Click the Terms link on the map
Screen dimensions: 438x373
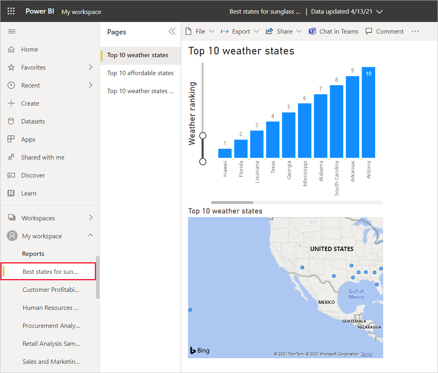366,354
